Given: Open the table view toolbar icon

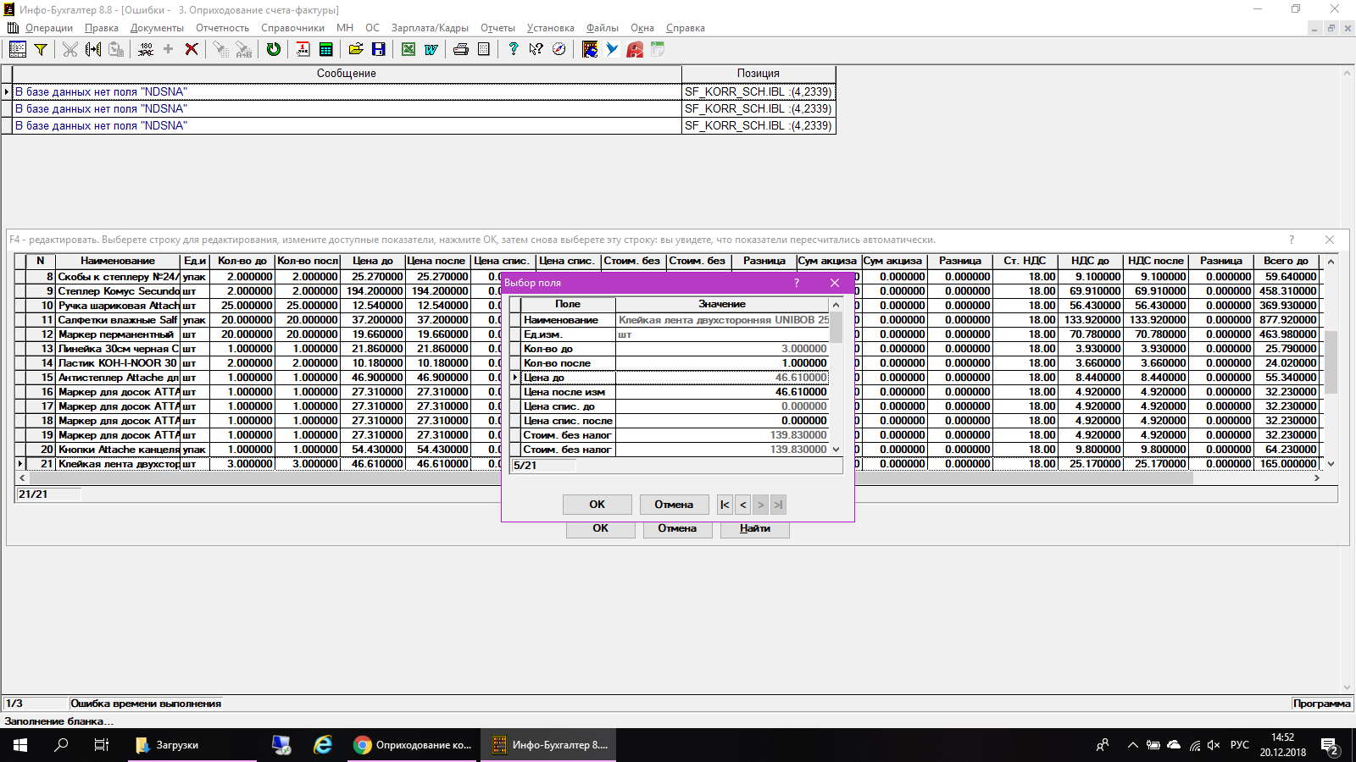Looking at the screenshot, I should pos(17,49).
